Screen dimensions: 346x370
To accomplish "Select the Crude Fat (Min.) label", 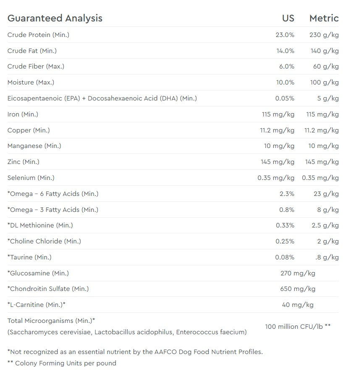I will tap(32, 51).
